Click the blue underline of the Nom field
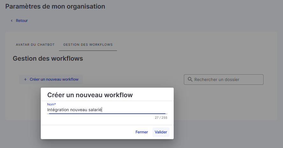283x148 pixels. click(107, 114)
